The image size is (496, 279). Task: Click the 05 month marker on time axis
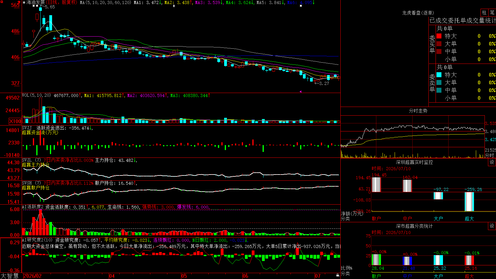[184, 276]
